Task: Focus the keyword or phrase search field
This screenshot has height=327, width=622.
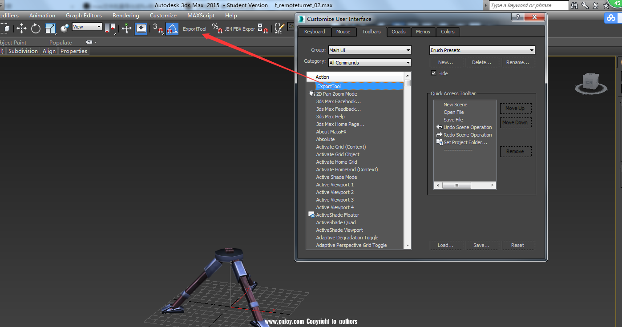Action: click(x=529, y=5)
